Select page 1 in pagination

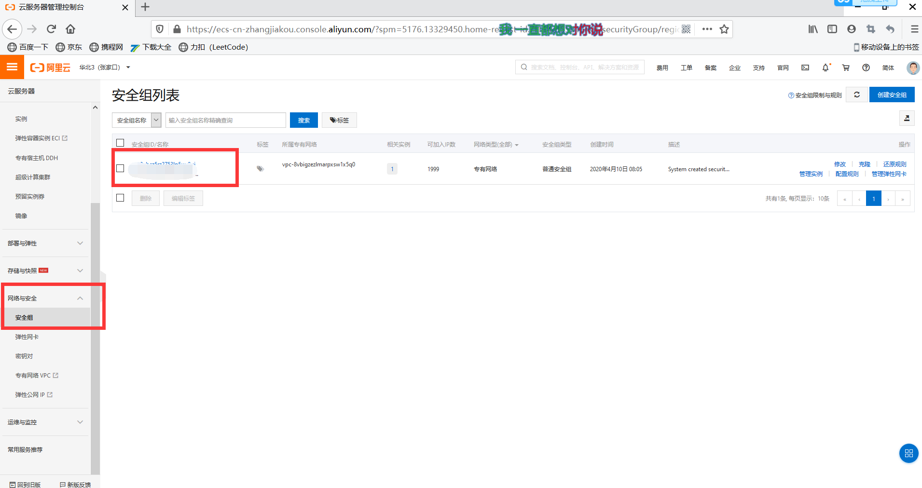pos(874,198)
